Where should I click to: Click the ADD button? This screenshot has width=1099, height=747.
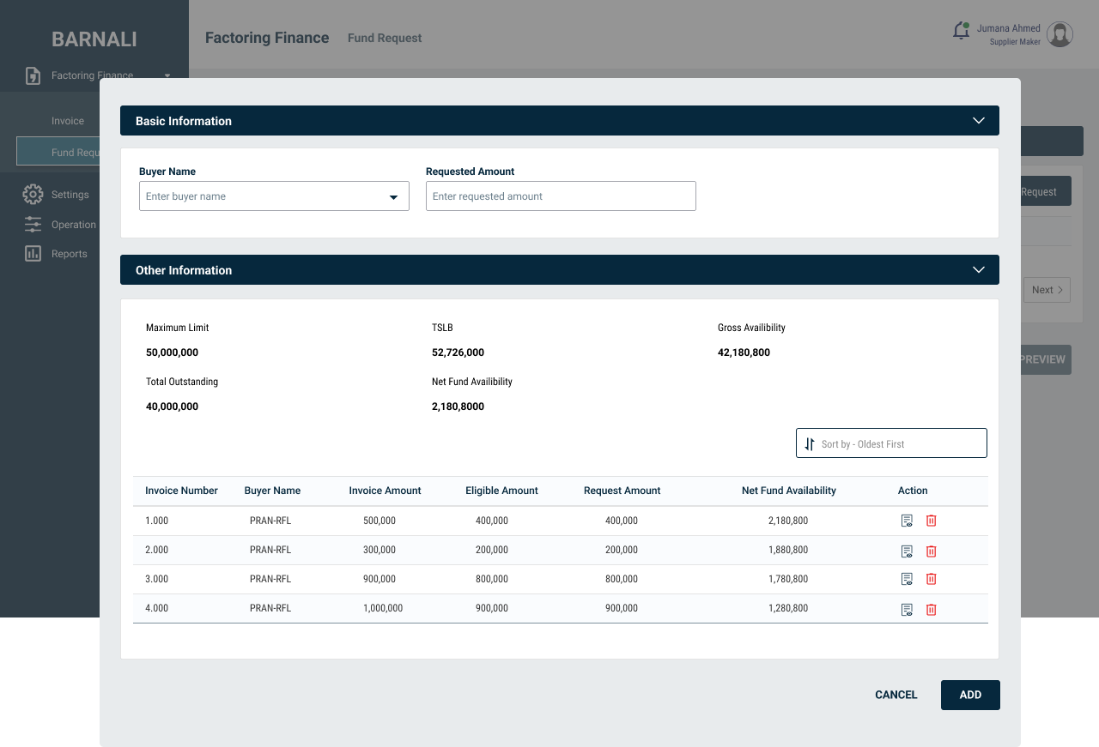click(x=970, y=695)
